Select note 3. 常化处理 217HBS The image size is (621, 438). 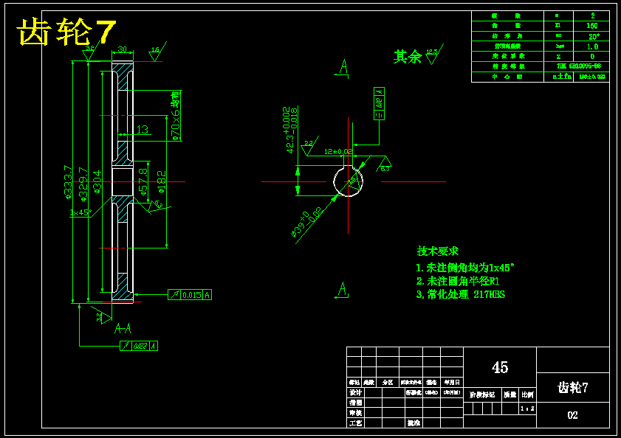[461, 294]
